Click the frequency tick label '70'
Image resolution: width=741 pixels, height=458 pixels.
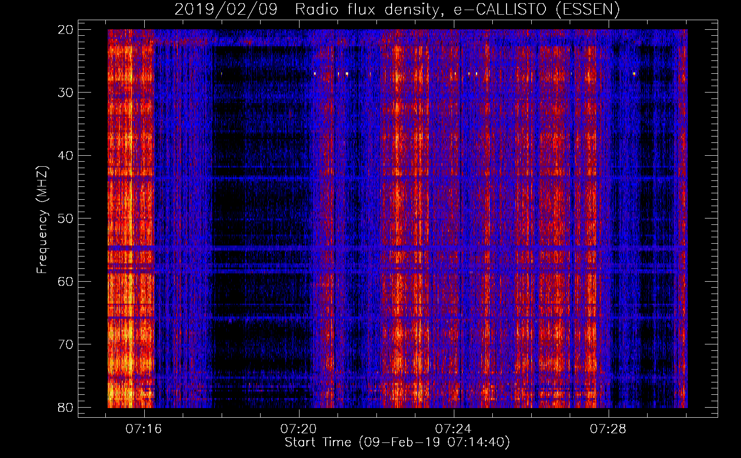[65, 344]
